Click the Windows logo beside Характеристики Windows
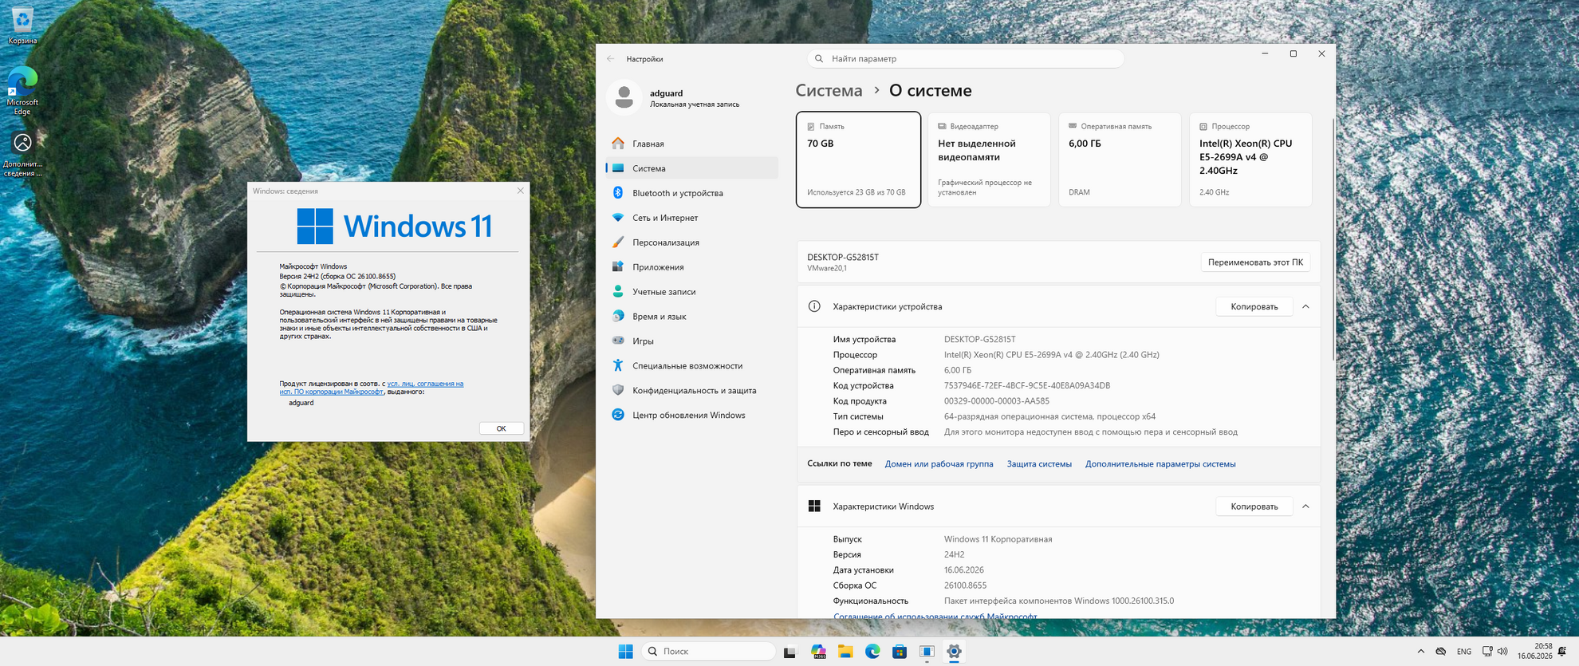The image size is (1579, 666). click(814, 506)
